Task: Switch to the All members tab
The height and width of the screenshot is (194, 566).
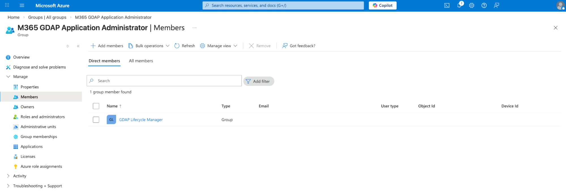Action: coord(141,61)
